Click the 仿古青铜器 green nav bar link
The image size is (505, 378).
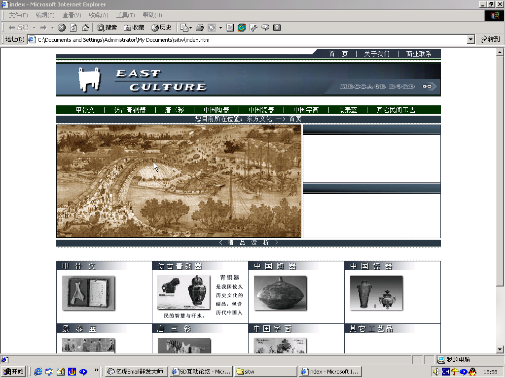[130, 110]
